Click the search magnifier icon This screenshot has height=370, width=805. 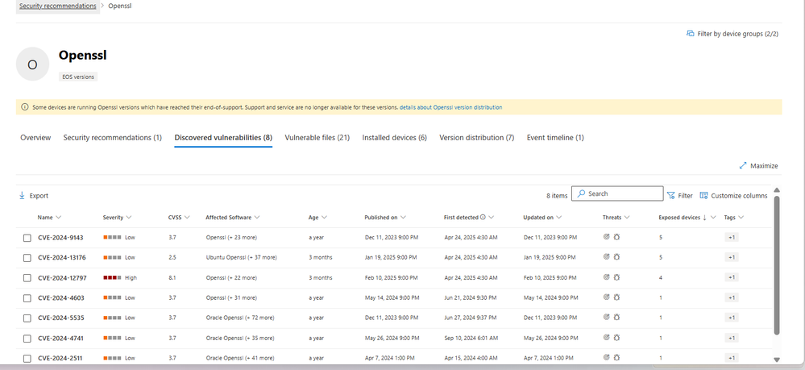point(581,193)
